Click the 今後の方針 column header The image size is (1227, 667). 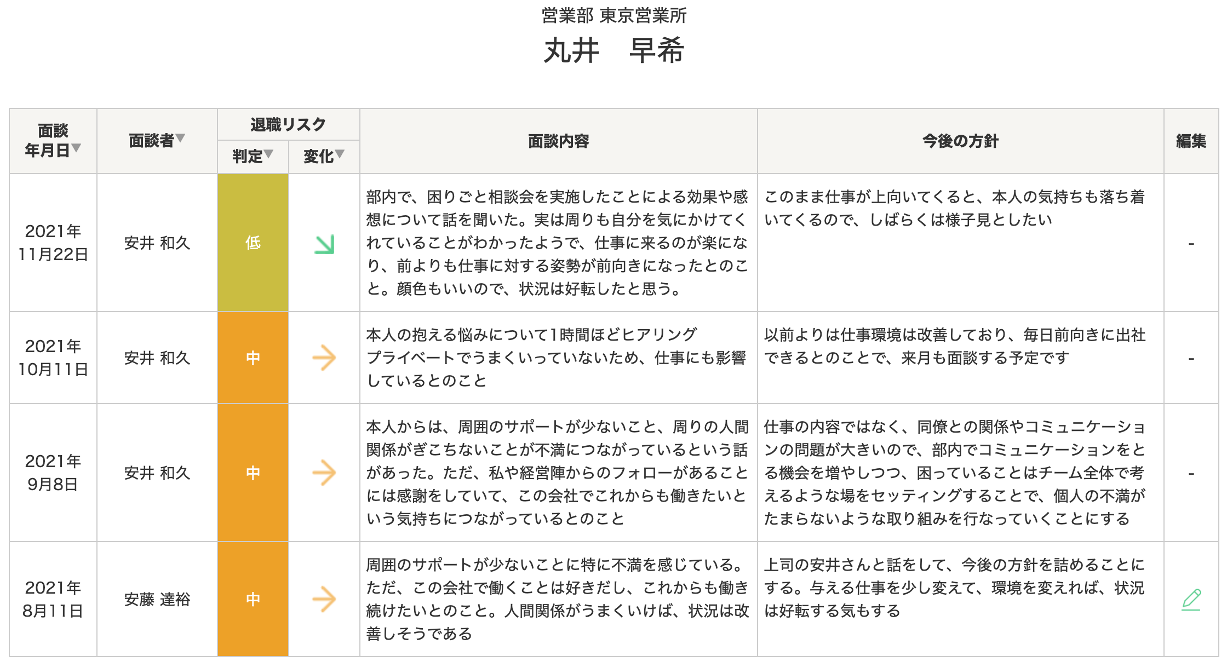click(960, 141)
